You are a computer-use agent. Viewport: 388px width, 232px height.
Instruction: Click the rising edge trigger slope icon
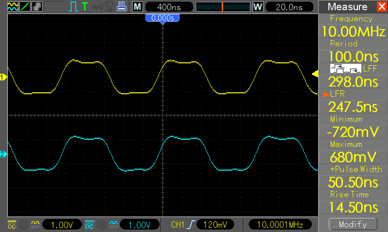tap(191, 225)
